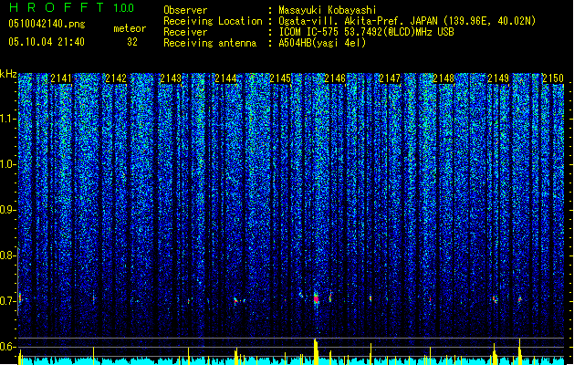Click the 'Observer' field label
The height and width of the screenshot is (365, 574).
coord(185,10)
